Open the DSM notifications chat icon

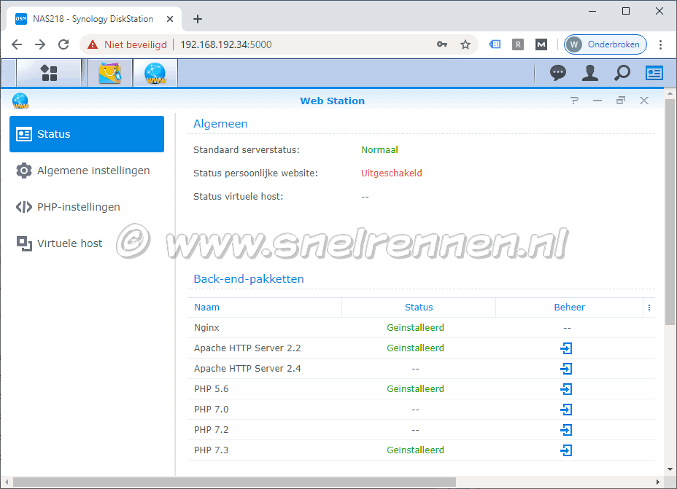(x=558, y=73)
